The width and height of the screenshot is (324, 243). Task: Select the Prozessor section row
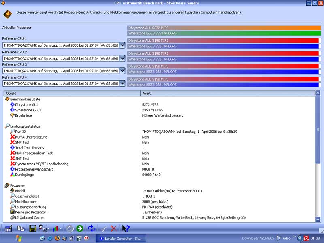pyautogui.click(x=15, y=185)
